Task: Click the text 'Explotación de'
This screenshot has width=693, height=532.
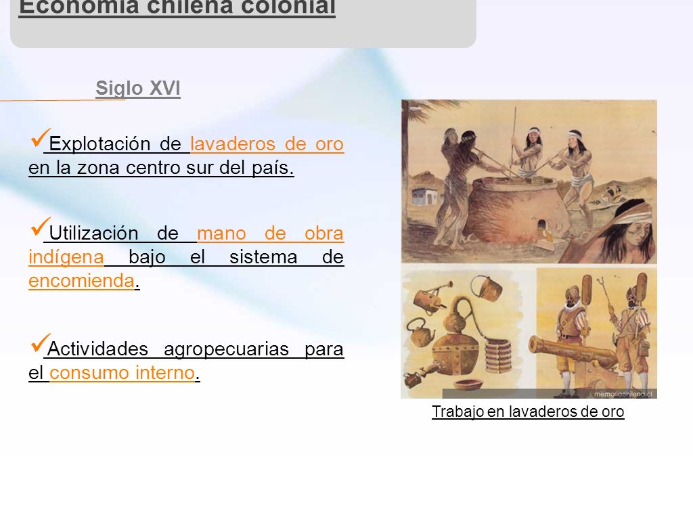Action: pos(115,144)
